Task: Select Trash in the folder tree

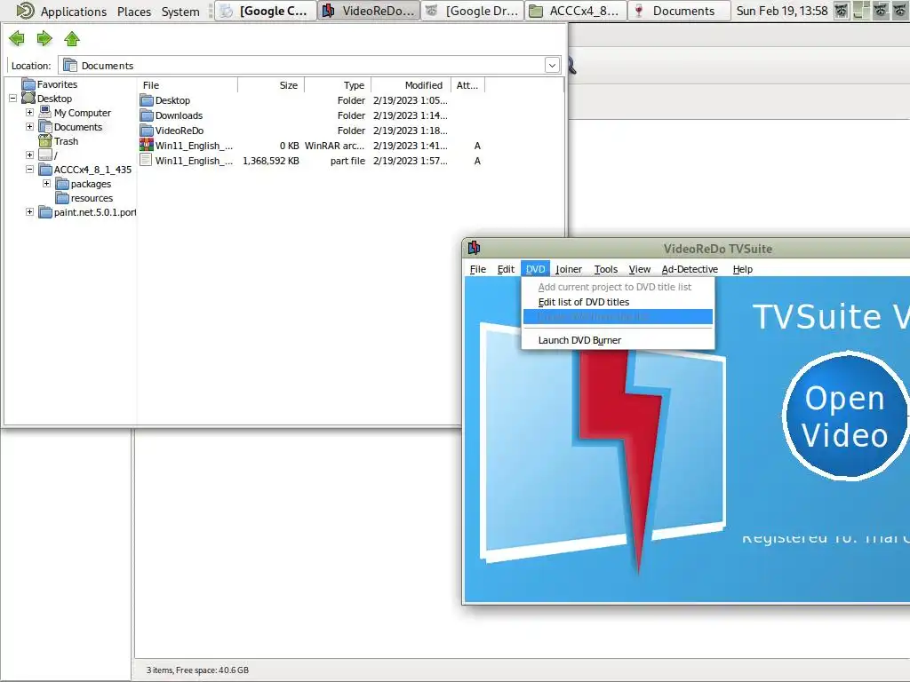Action: pyautogui.click(x=66, y=141)
